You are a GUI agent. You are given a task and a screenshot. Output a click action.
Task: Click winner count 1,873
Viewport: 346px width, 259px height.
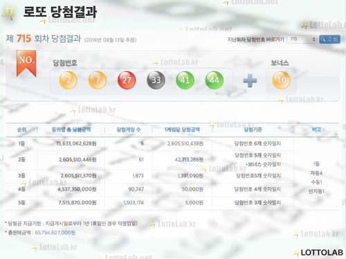[138, 176]
